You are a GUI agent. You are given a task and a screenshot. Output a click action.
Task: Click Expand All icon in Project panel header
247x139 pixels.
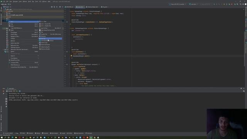54,7
